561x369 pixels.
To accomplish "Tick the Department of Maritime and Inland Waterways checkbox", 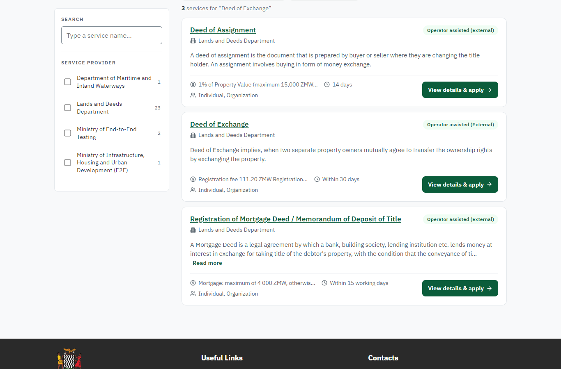I will click(68, 82).
